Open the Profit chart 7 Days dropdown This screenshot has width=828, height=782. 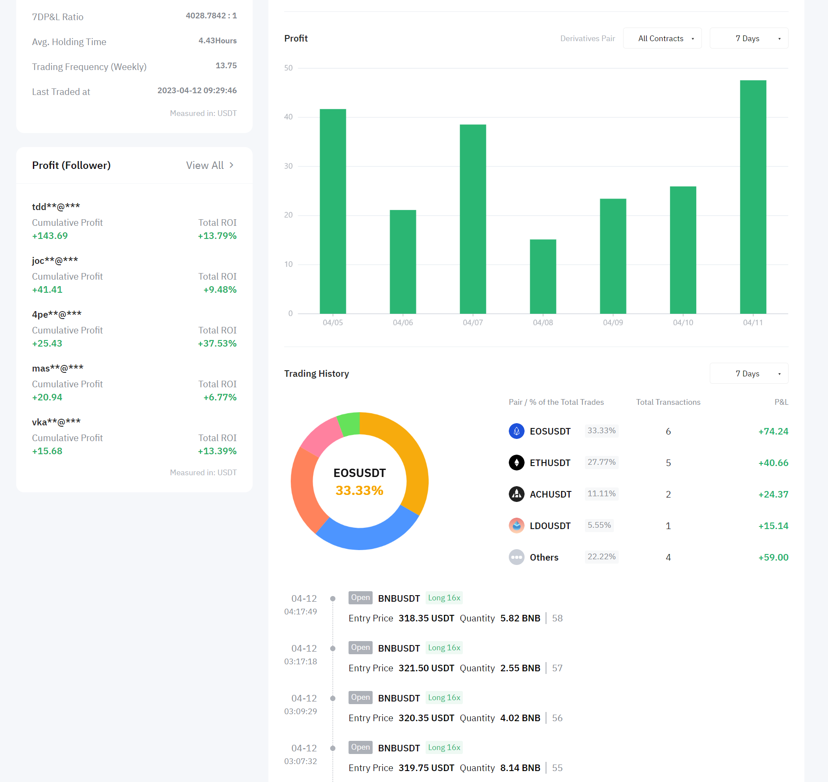click(x=749, y=39)
